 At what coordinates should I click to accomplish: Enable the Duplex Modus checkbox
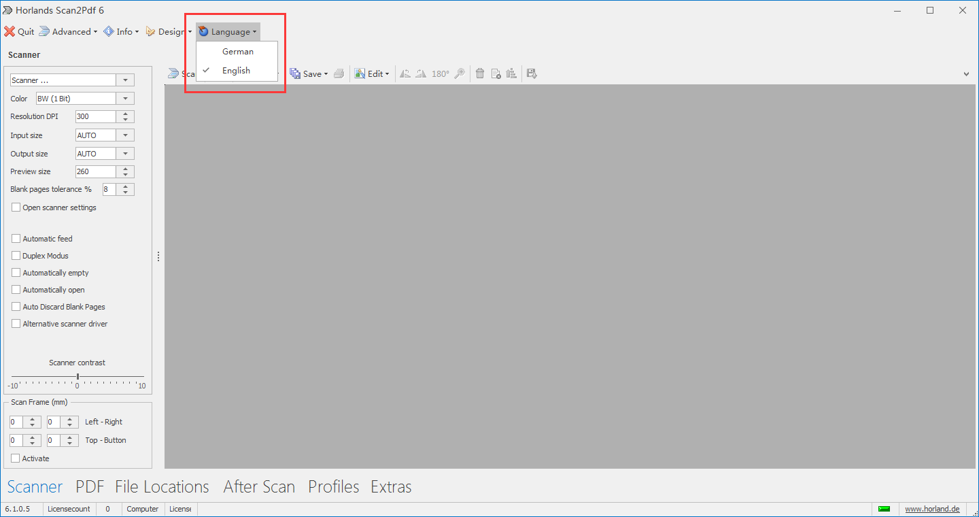pyautogui.click(x=16, y=255)
